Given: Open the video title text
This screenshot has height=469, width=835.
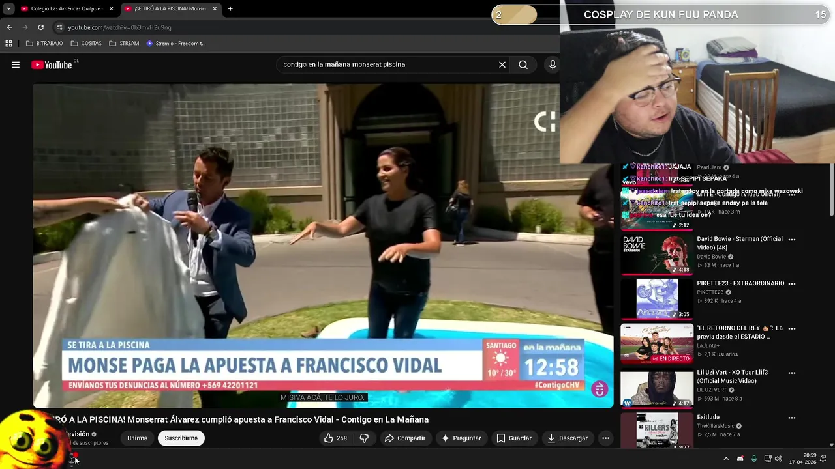Looking at the screenshot, I should click(240, 419).
